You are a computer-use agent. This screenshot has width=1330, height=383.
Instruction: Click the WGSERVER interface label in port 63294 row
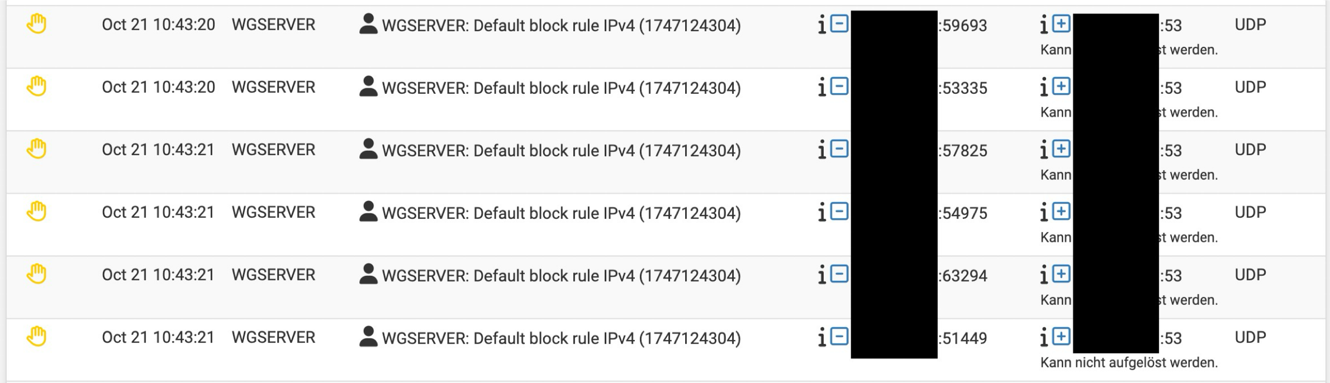pos(273,275)
